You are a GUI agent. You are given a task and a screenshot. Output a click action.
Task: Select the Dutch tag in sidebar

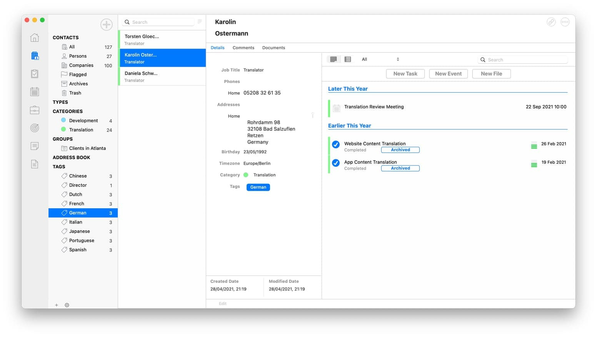[83, 194]
